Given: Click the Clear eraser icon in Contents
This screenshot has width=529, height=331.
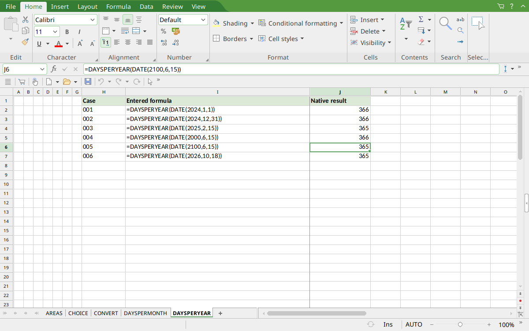Looking at the screenshot, I should click(421, 42).
